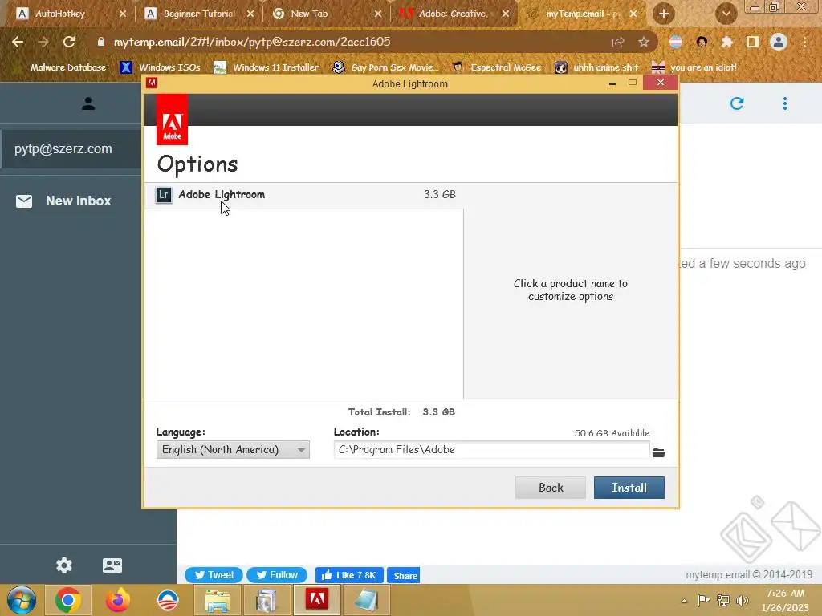The height and width of the screenshot is (616, 822).
Task: Click the Facebook Like 7.8K button
Action: (x=349, y=575)
